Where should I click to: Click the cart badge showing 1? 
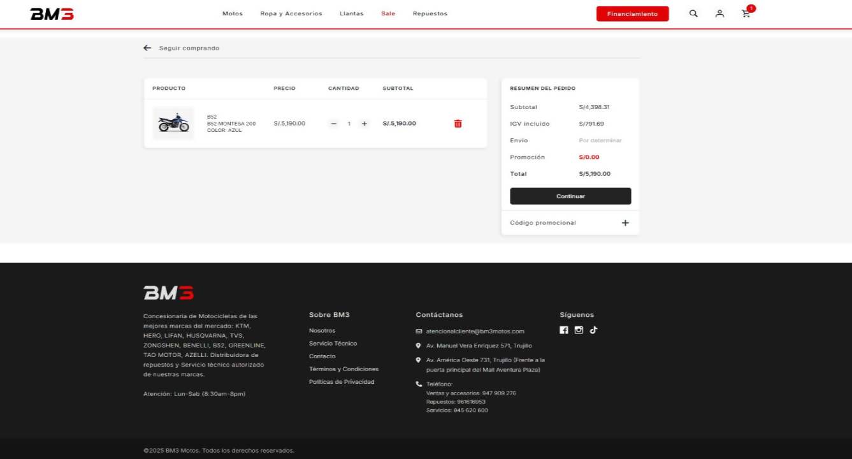point(751,8)
